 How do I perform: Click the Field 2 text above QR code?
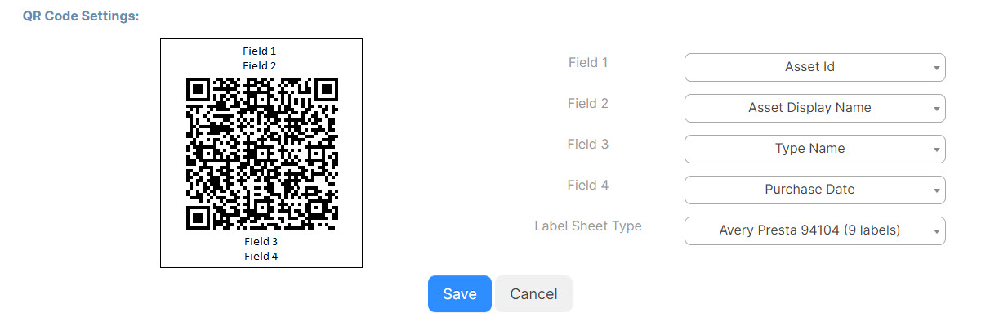(261, 65)
